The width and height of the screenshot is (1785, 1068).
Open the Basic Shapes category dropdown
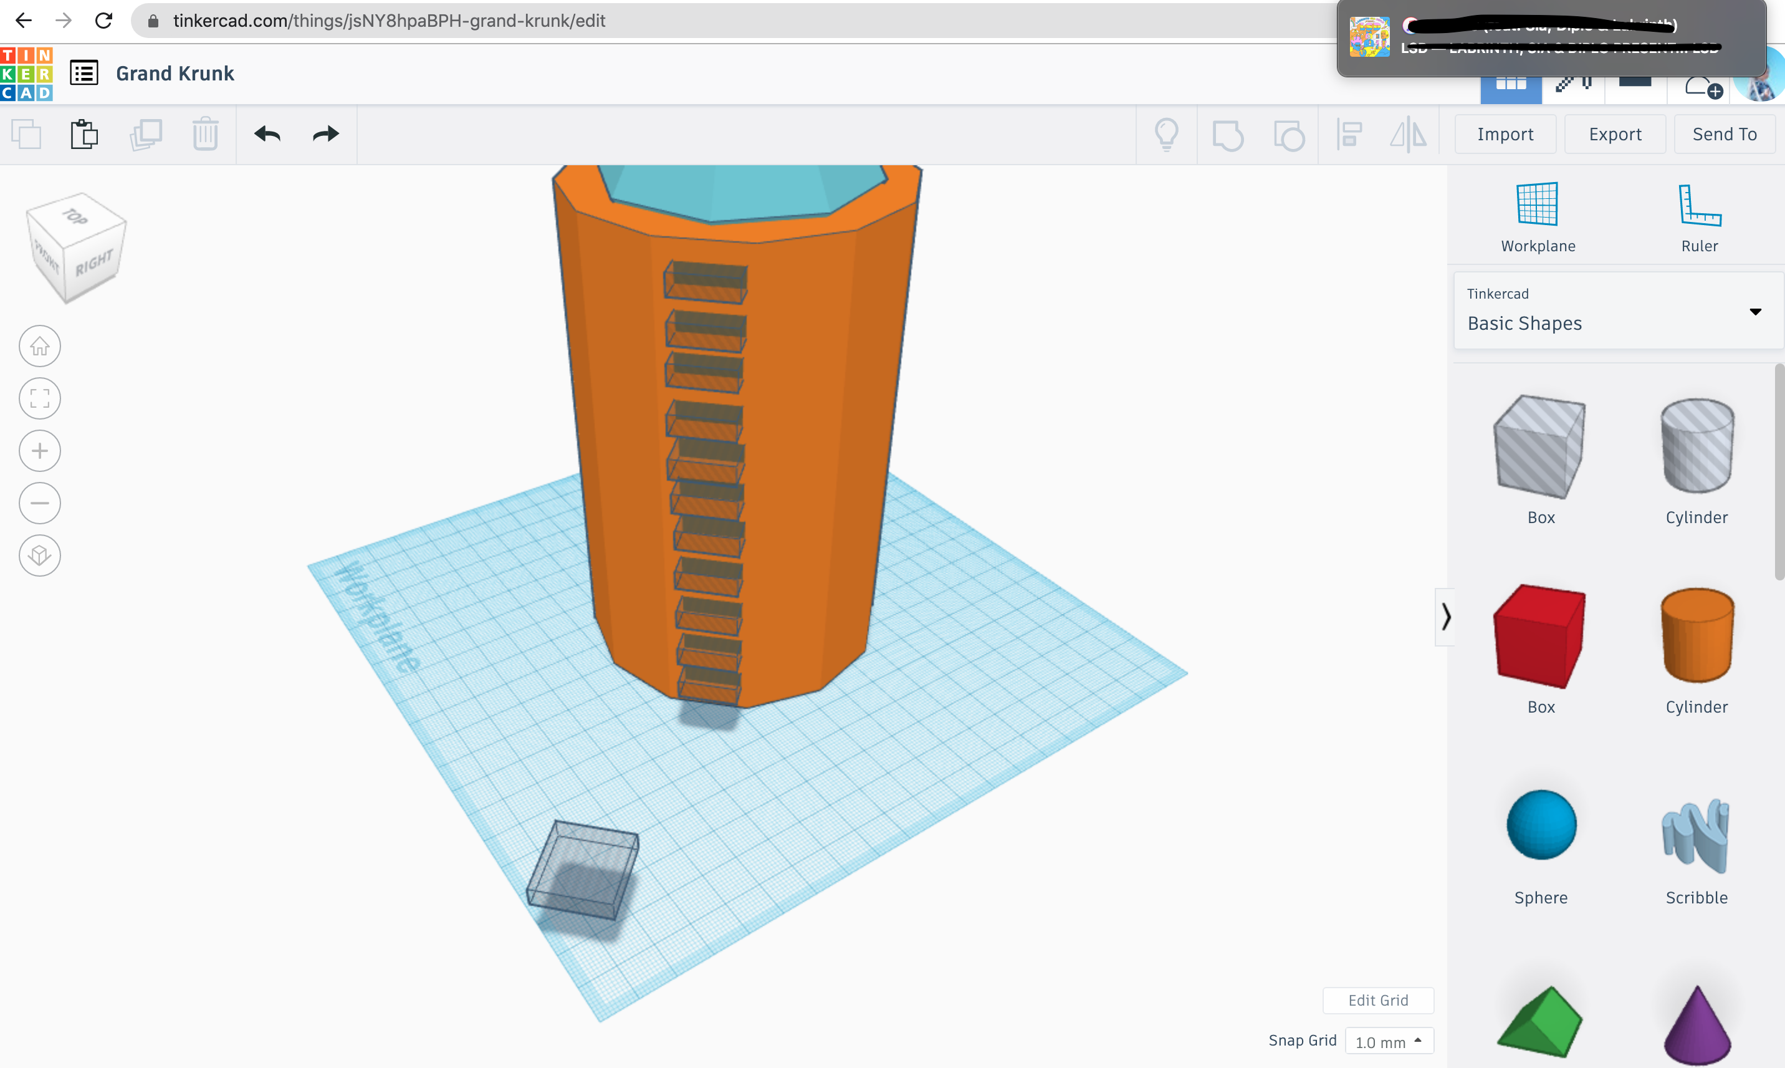(x=1619, y=311)
